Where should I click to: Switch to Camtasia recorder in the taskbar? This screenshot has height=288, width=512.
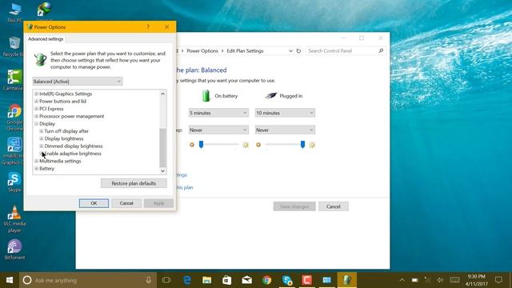click(x=306, y=280)
